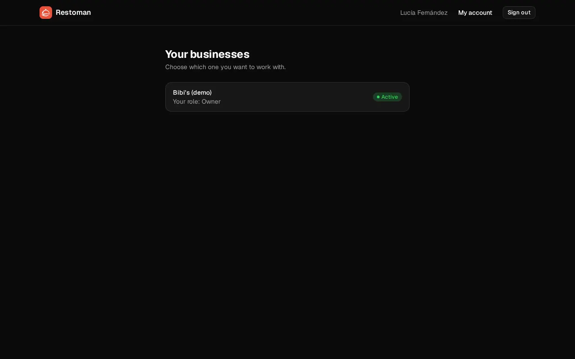Viewport: 575px width, 359px height.
Task: Open My account page
Action: (475, 13)
